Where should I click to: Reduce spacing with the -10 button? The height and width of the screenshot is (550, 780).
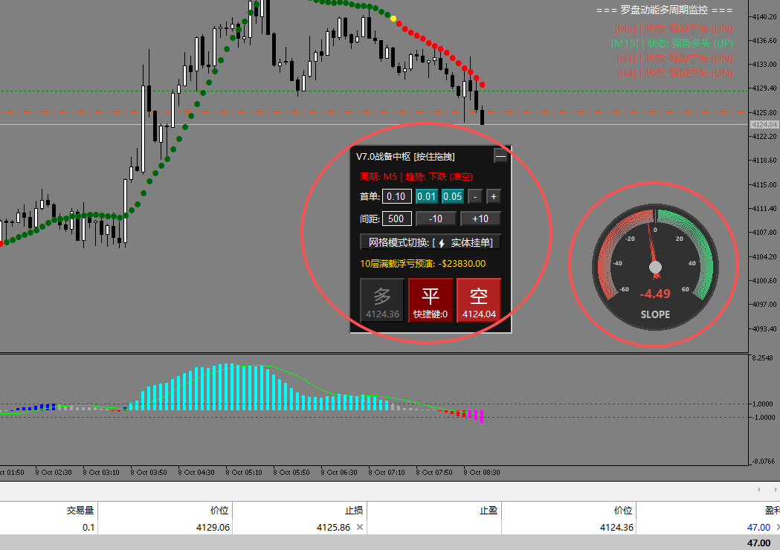click(436, 219)
